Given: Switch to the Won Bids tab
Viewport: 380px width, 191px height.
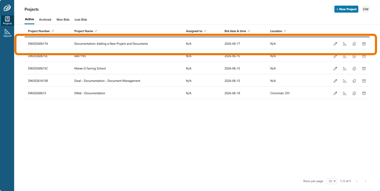Looking at the screenshot, I should [63, 20].
